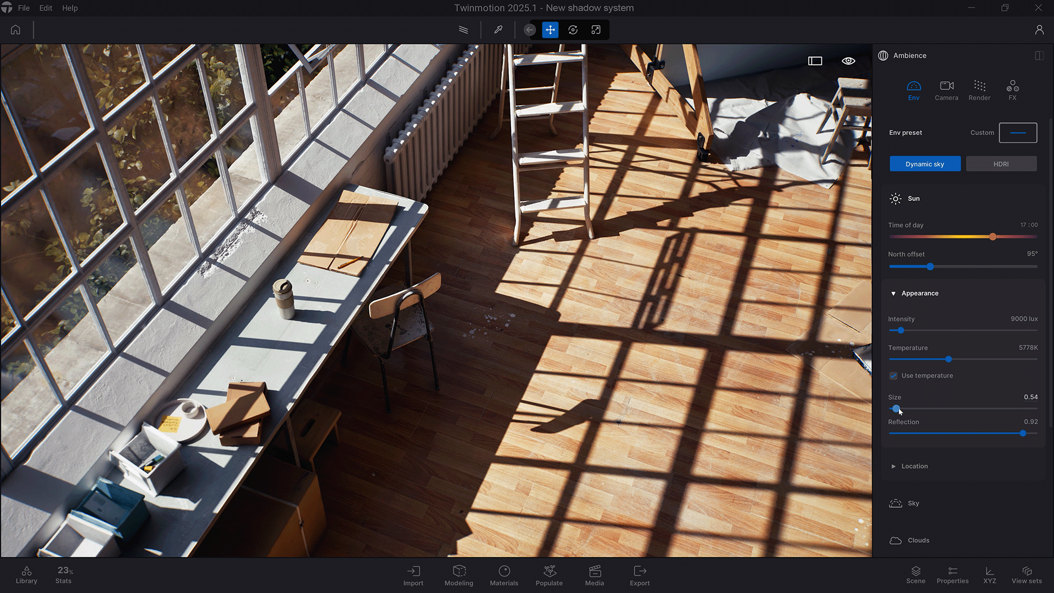Click the 95° north offset value
The height and width of the screenshot is (593, 1054).
pos(1032,254)
